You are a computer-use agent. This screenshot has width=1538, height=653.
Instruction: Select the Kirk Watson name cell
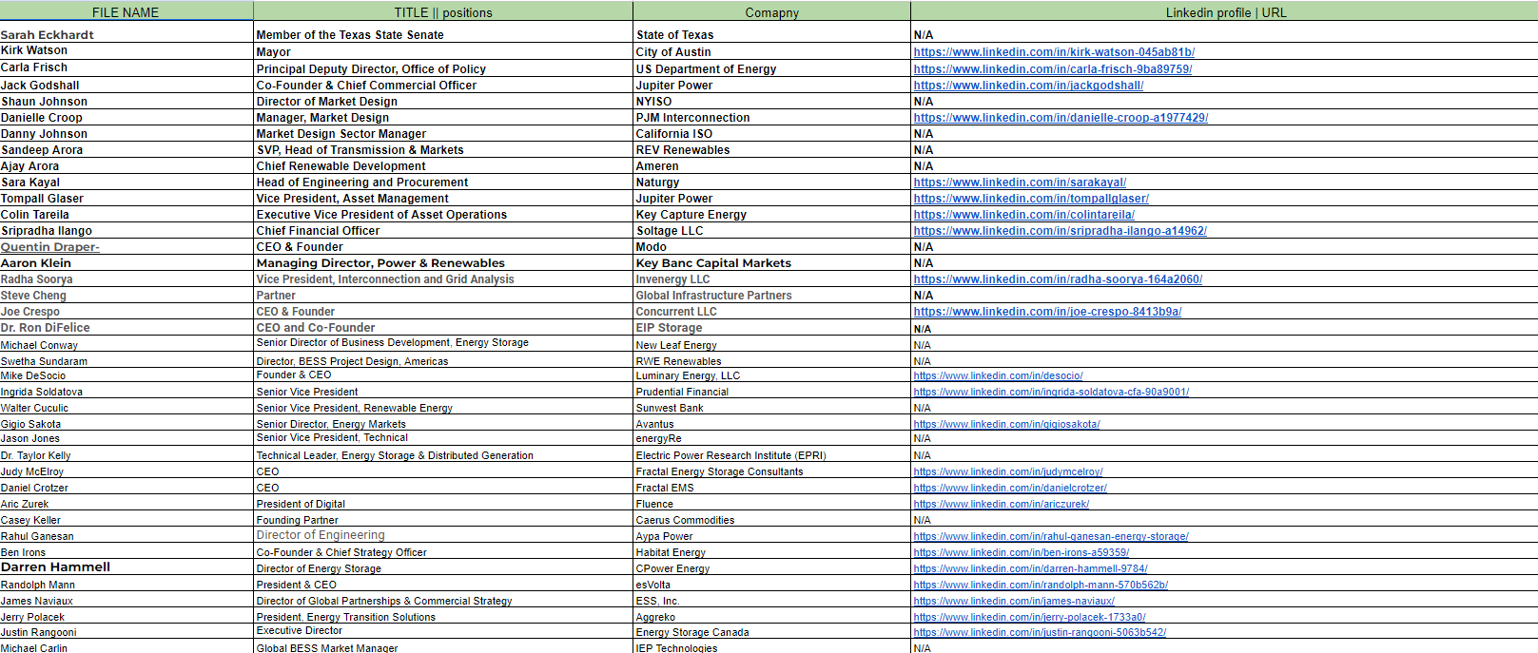[127, 50]
